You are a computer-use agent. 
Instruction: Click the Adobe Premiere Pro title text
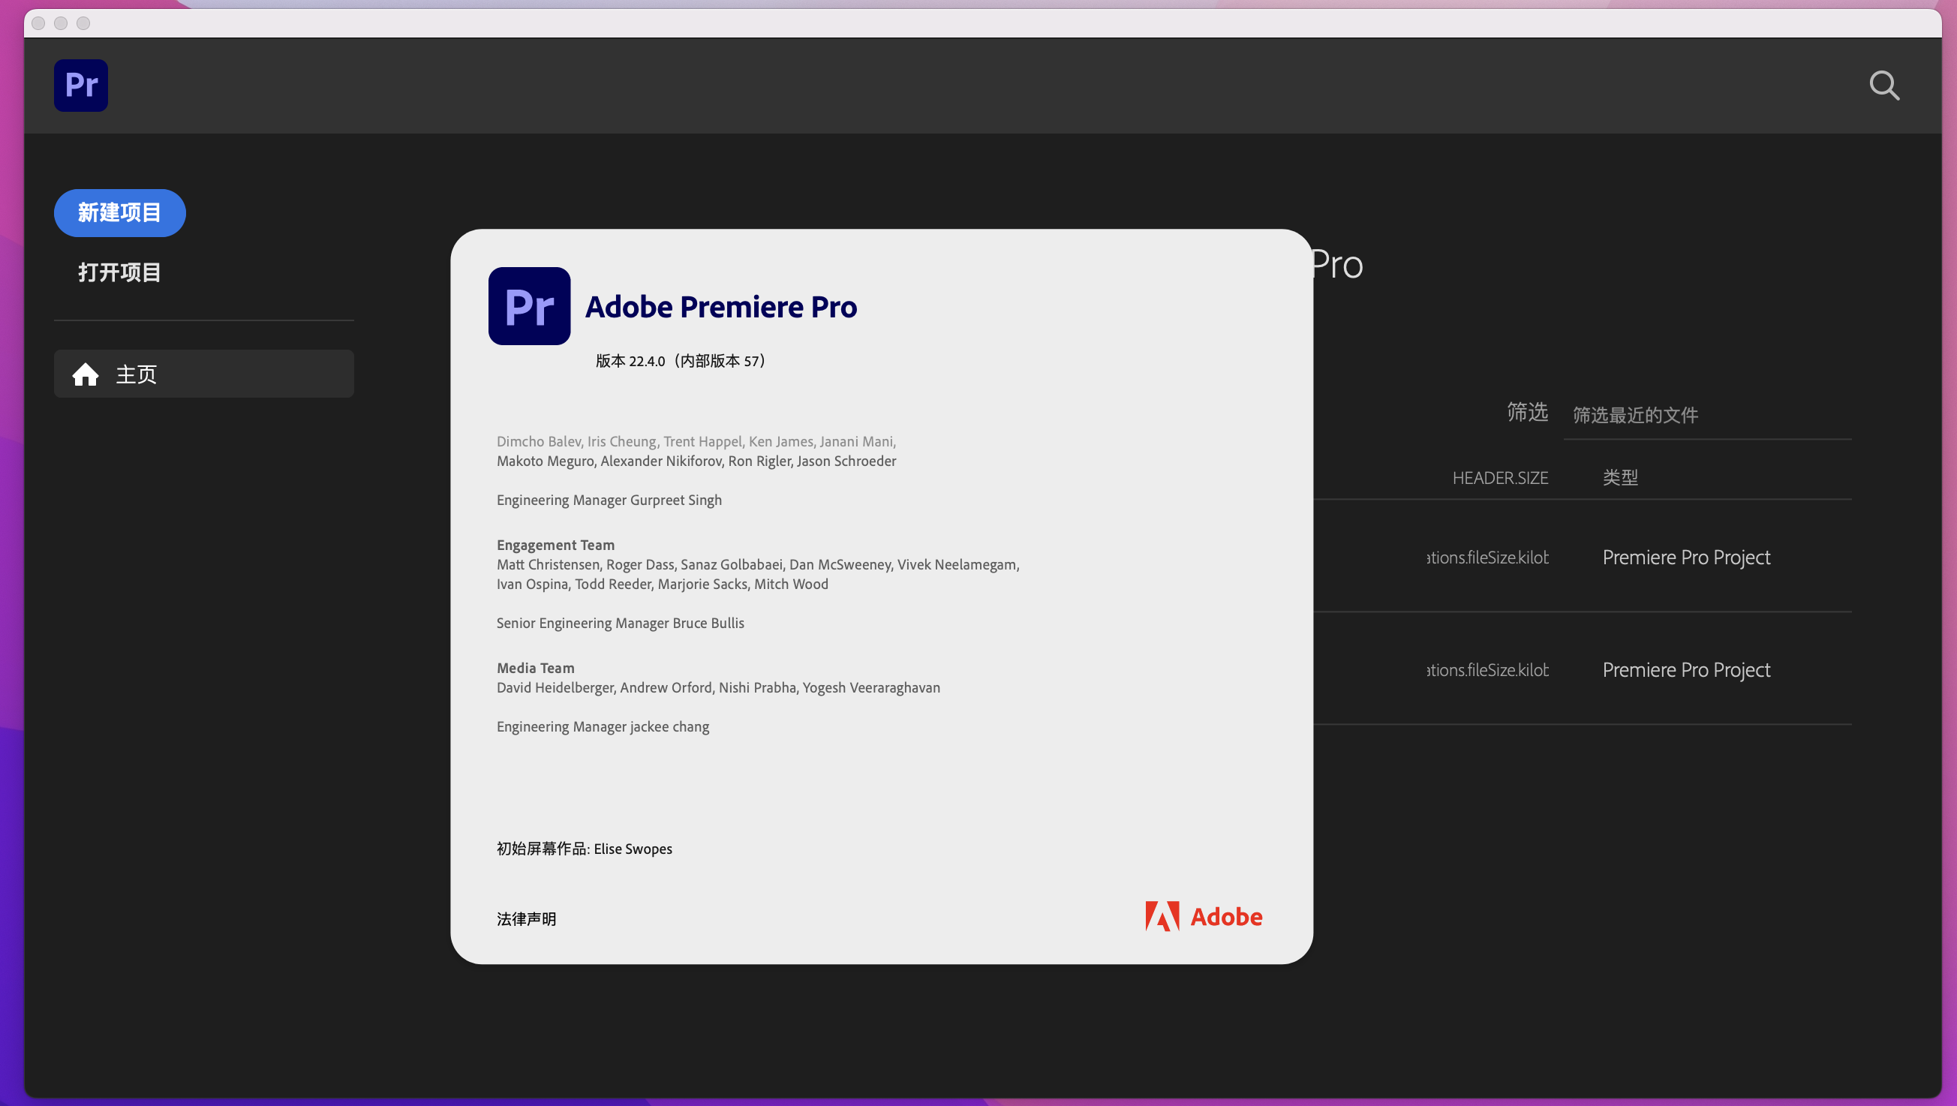(720, 307)
